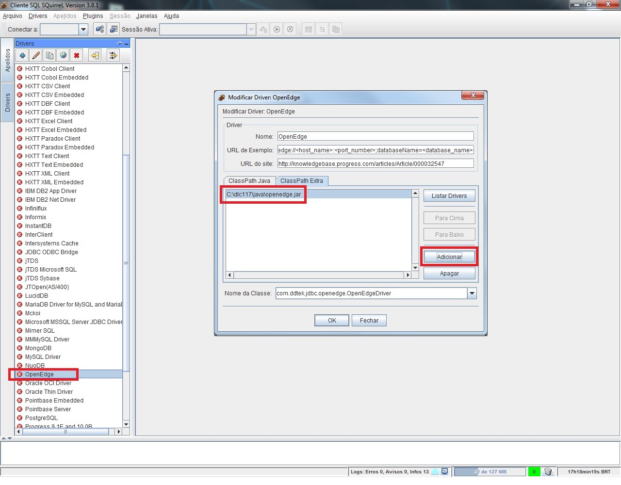Click the pin icon in Drivers panel header
Image resolution: width=621 pixels, height=485 pixels.
click(119, 43)
